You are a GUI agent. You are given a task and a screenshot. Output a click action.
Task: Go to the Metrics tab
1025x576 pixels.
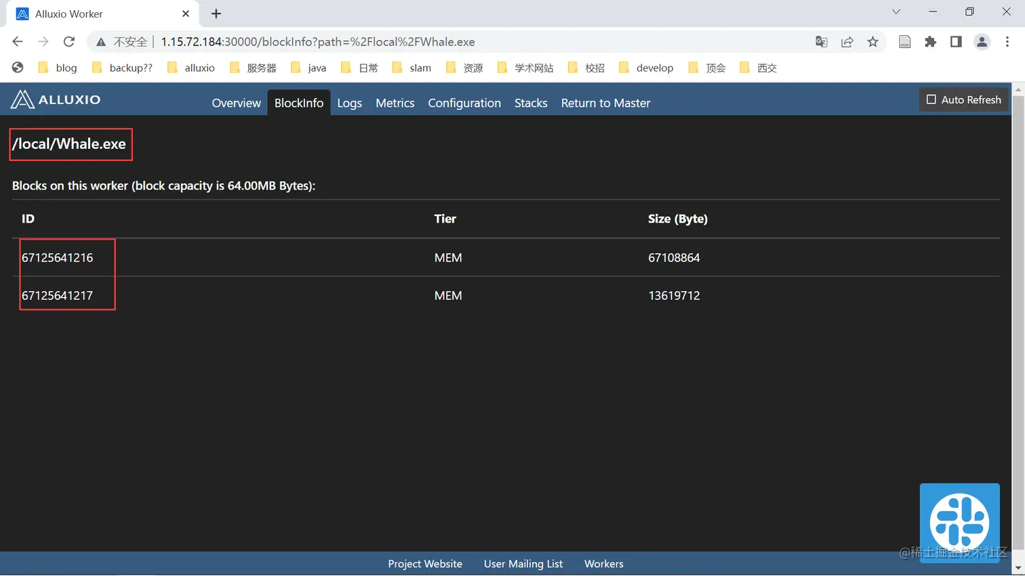coord(395,103)
